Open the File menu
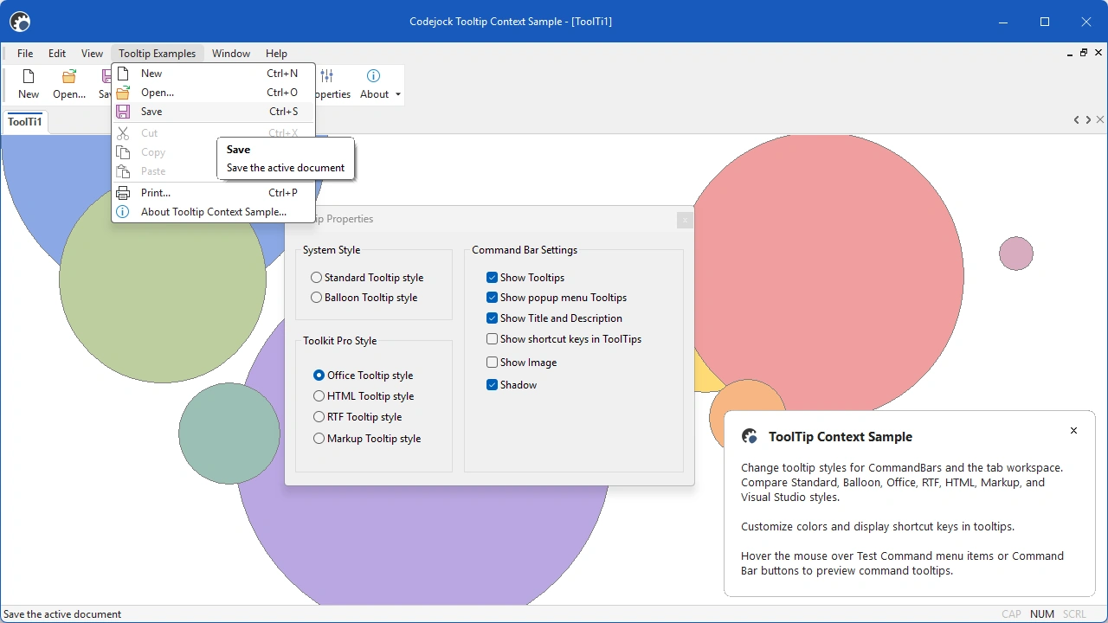1108x623 pixels. click(x=25, y=54)
